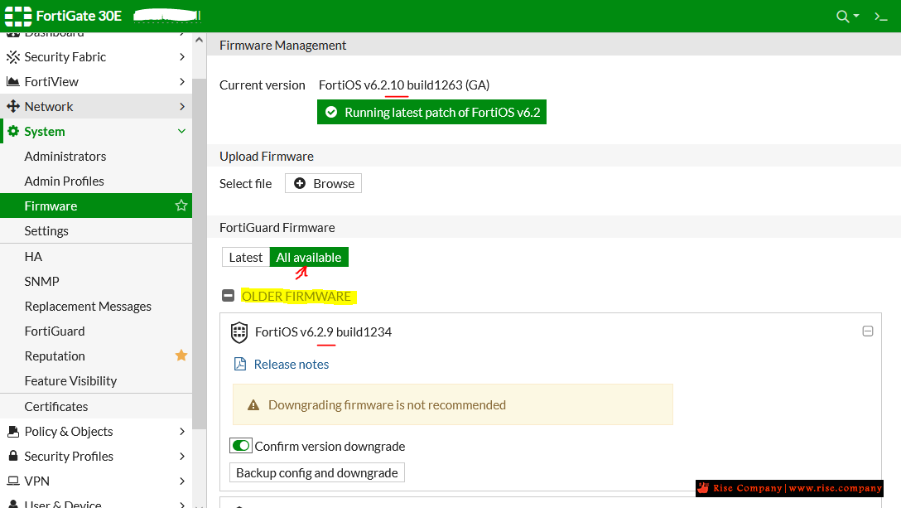Open the Release notes link
Screen dimensions: 901x508
(291, 364)
